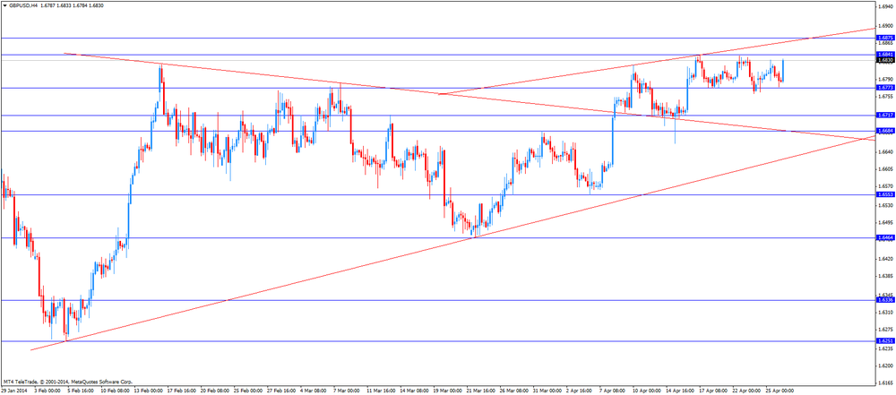Click the 2 Apr 16:00 time label
Viewport: 896px width, 395px height.
click(x=579, y=391)
